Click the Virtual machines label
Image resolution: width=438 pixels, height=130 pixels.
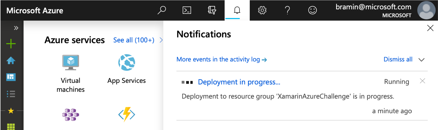coord(71,85)
